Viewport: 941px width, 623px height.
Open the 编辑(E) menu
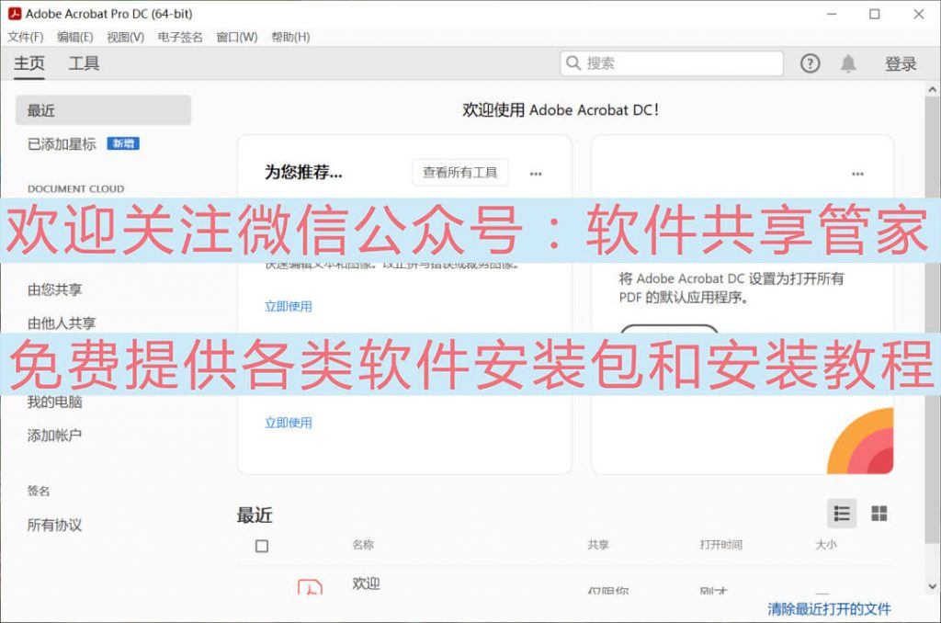point(75,37)
